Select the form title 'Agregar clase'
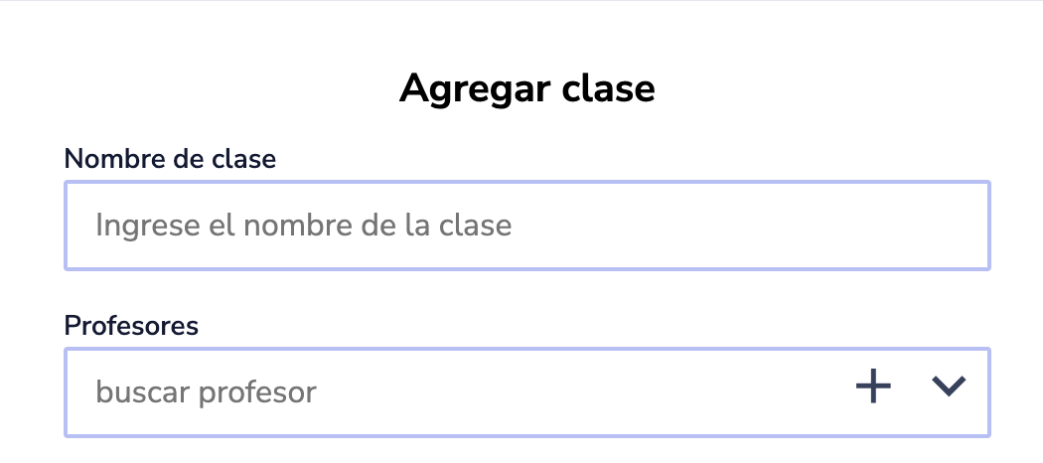The image size is (1043, 463). click(526, 89)
